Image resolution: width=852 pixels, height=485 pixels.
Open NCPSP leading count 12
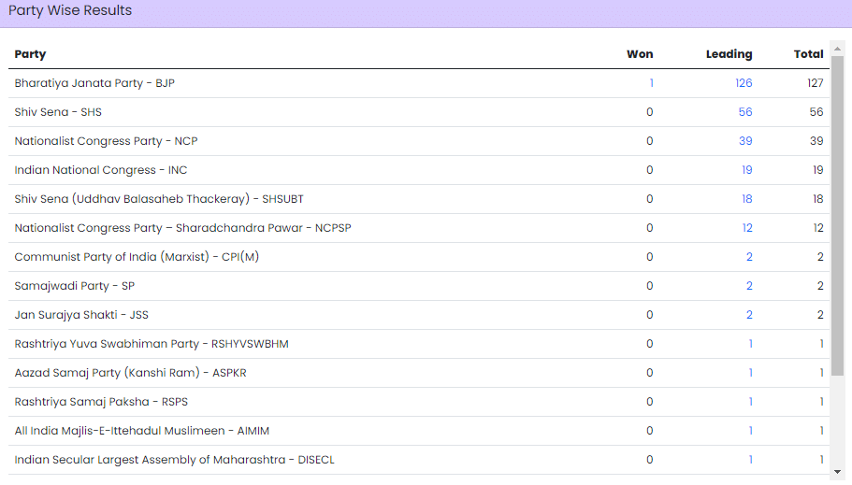(746, 228)
